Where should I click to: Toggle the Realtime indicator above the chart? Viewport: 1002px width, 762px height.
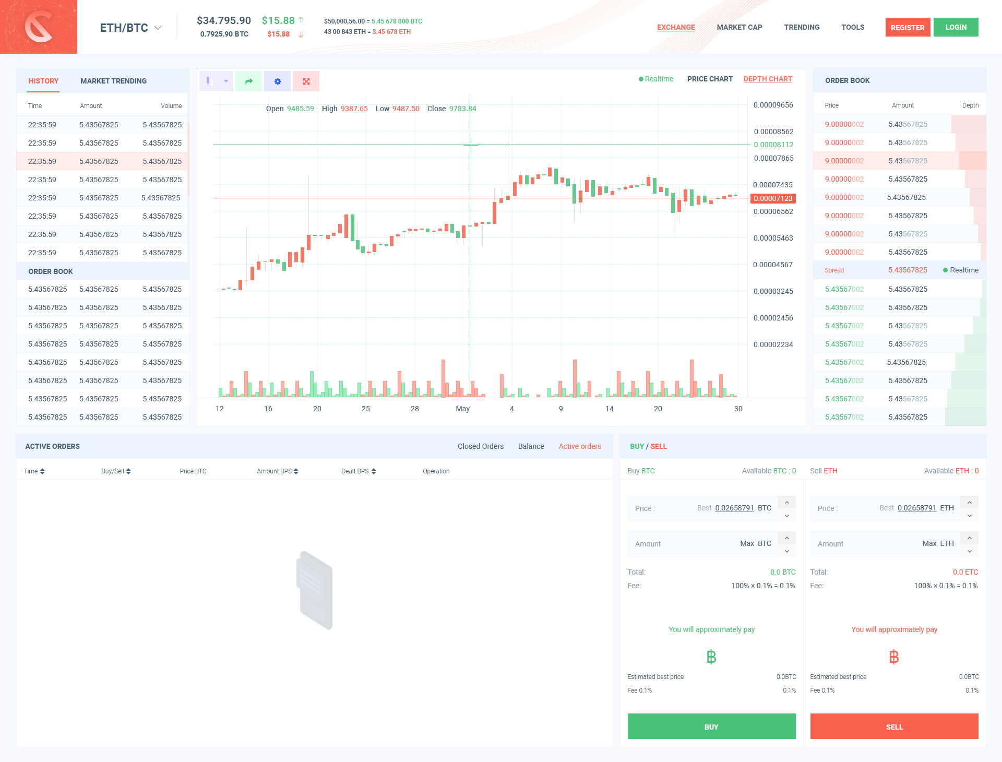pos(656,79)
